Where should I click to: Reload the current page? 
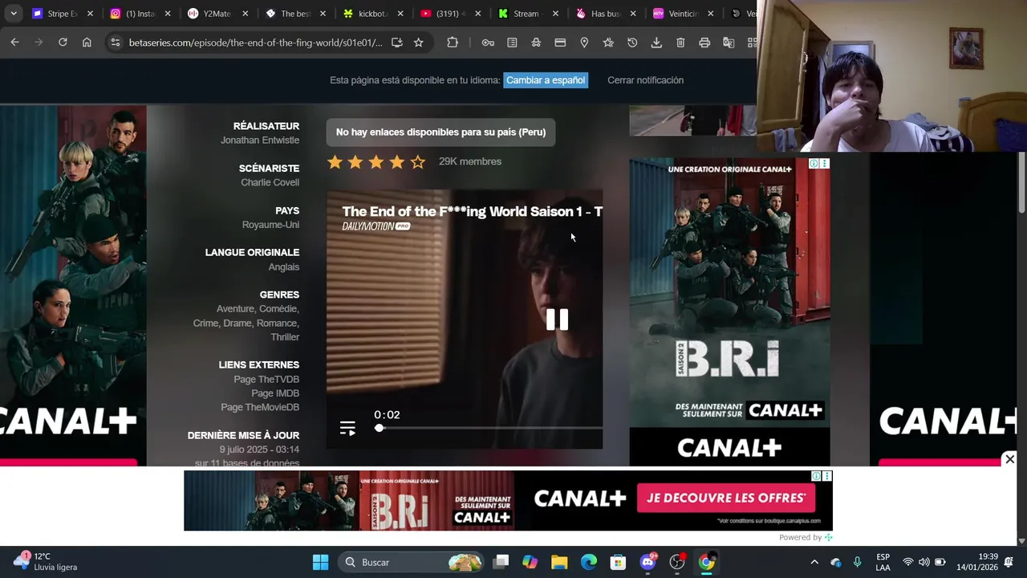pos(63,43)
